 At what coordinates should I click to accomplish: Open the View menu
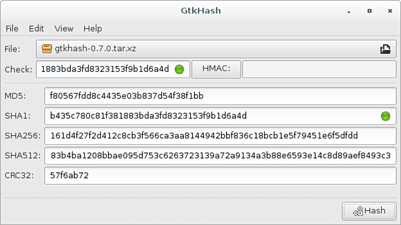64,29
